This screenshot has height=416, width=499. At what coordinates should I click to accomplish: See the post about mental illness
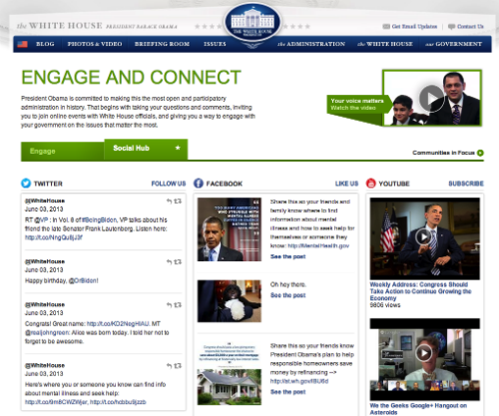tap(288, 256)
